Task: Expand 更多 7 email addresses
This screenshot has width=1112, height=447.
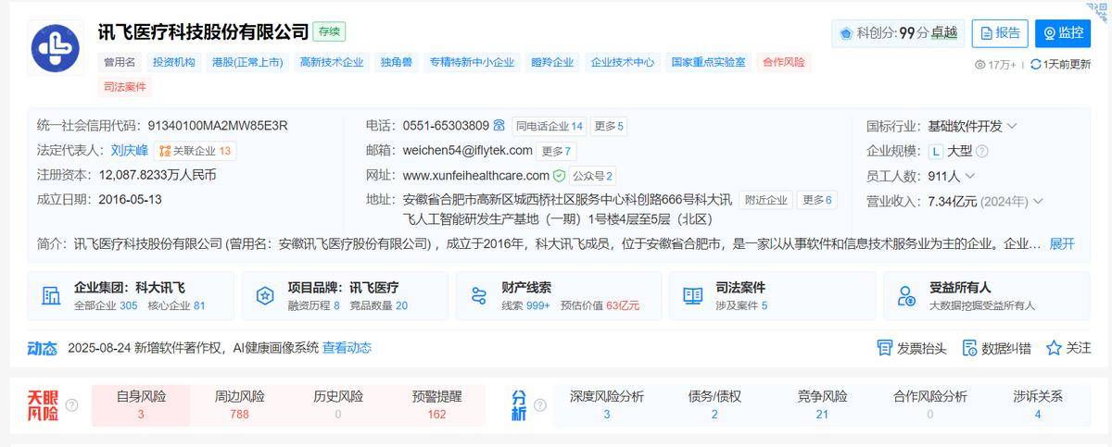Action: 556,151
